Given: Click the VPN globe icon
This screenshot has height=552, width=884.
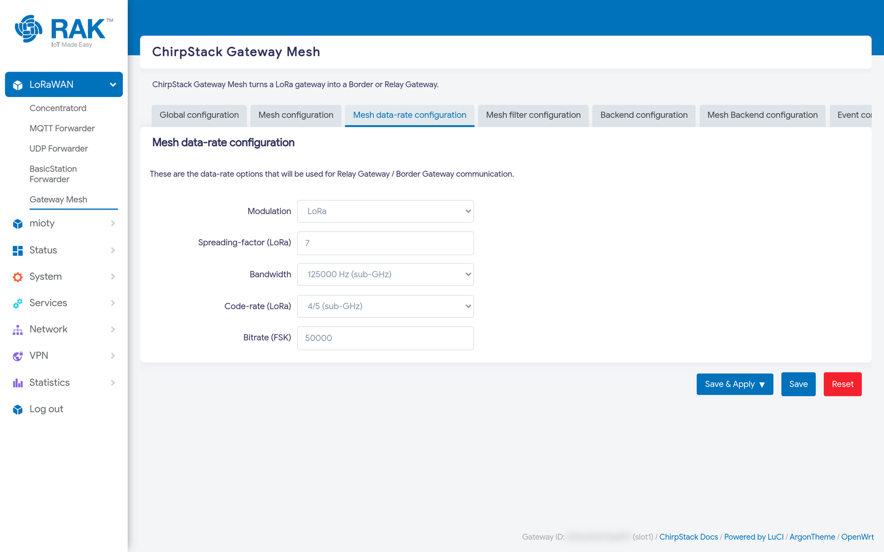Looking at the screenshot, I should pyautogui.click(x=18, y=356).
